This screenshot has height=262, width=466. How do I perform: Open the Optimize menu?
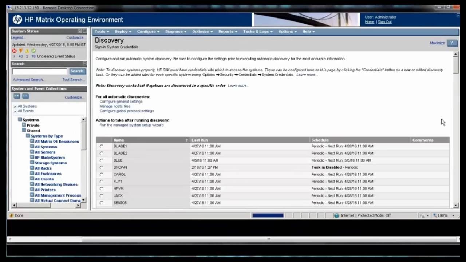pyautogui.click(x=202, y=32)
